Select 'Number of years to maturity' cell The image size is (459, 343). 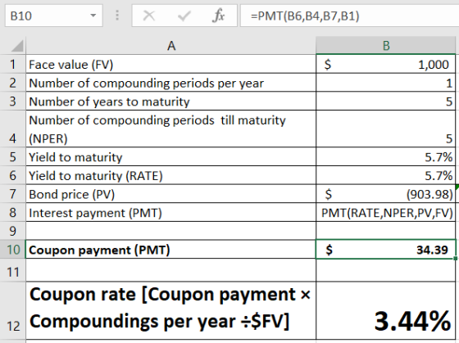pos(171,102)
